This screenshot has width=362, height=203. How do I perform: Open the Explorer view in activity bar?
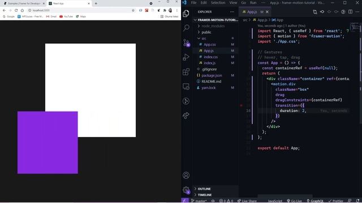186,14
